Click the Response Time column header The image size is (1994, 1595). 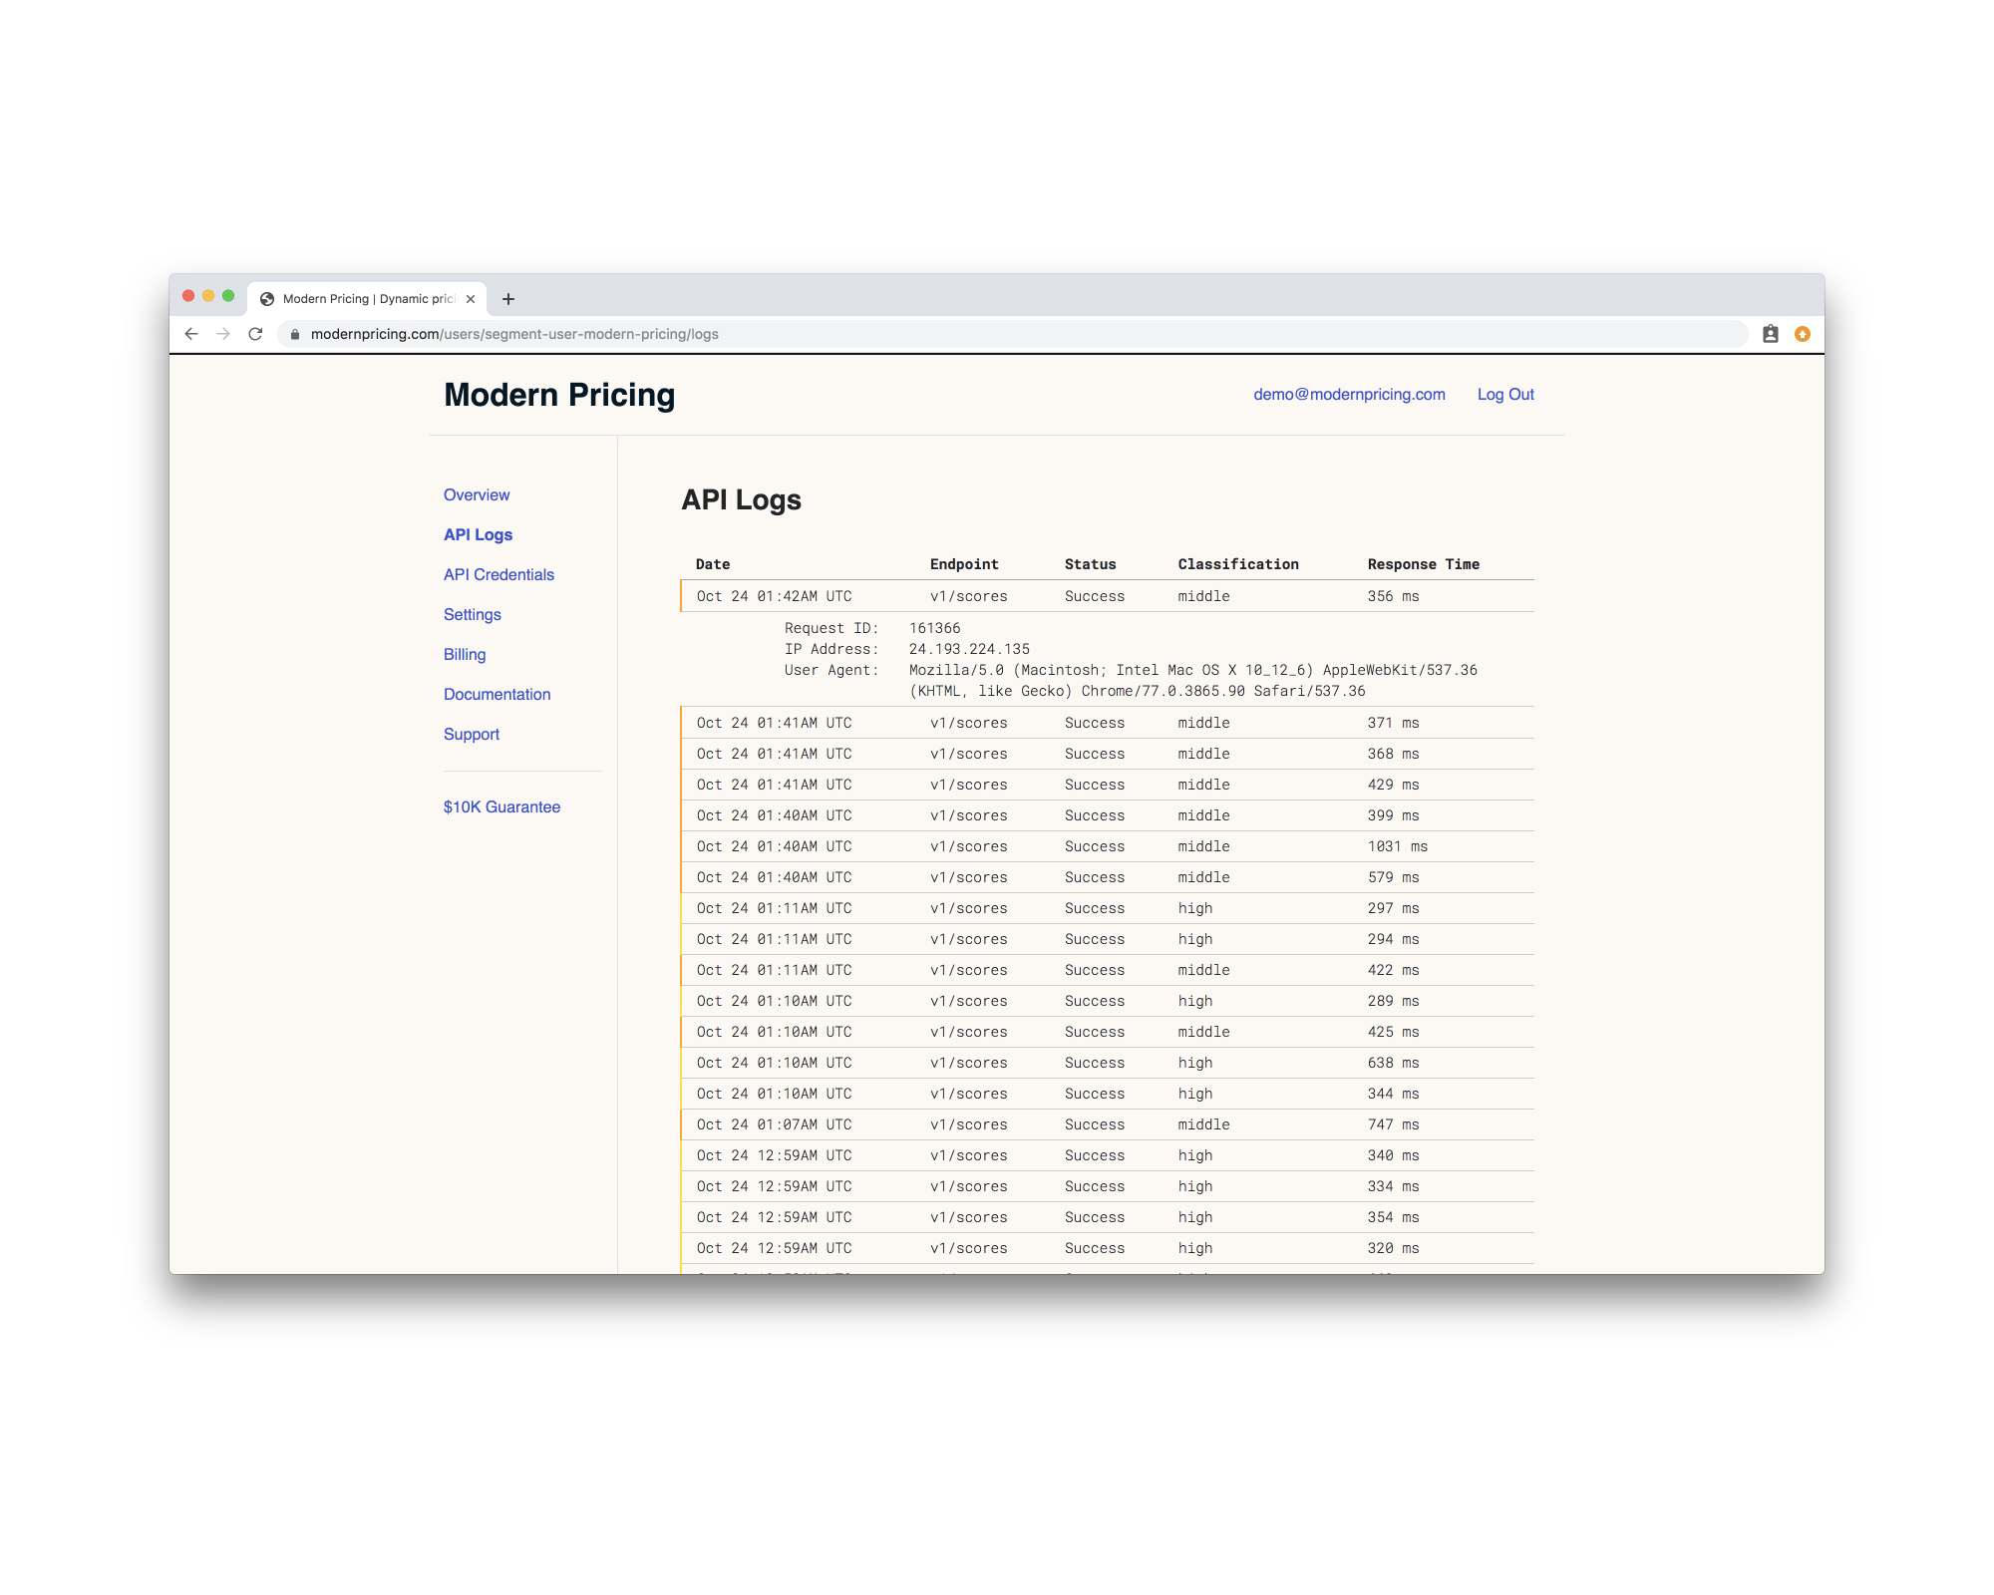point(1424,564)
